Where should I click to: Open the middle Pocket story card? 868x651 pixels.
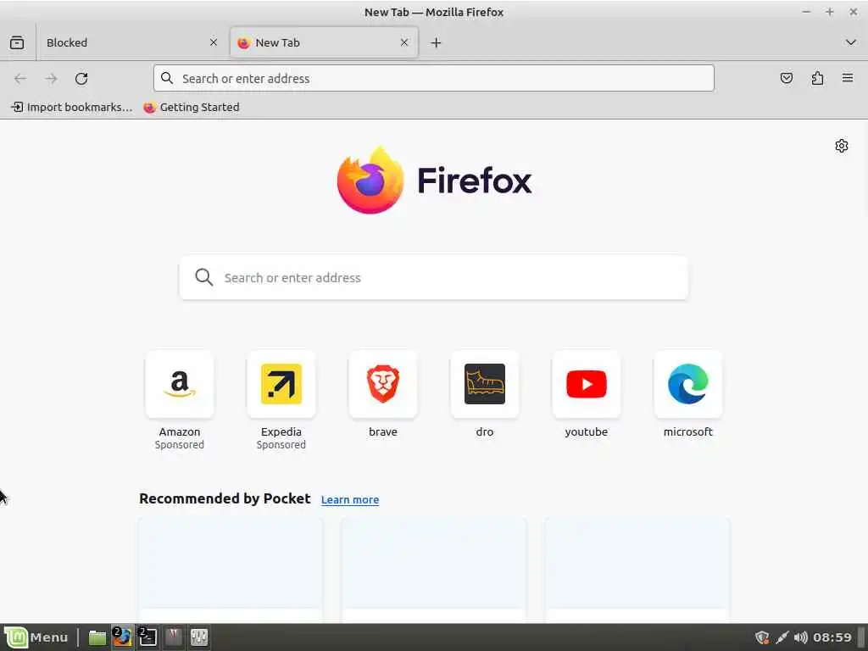pos(433,570)
